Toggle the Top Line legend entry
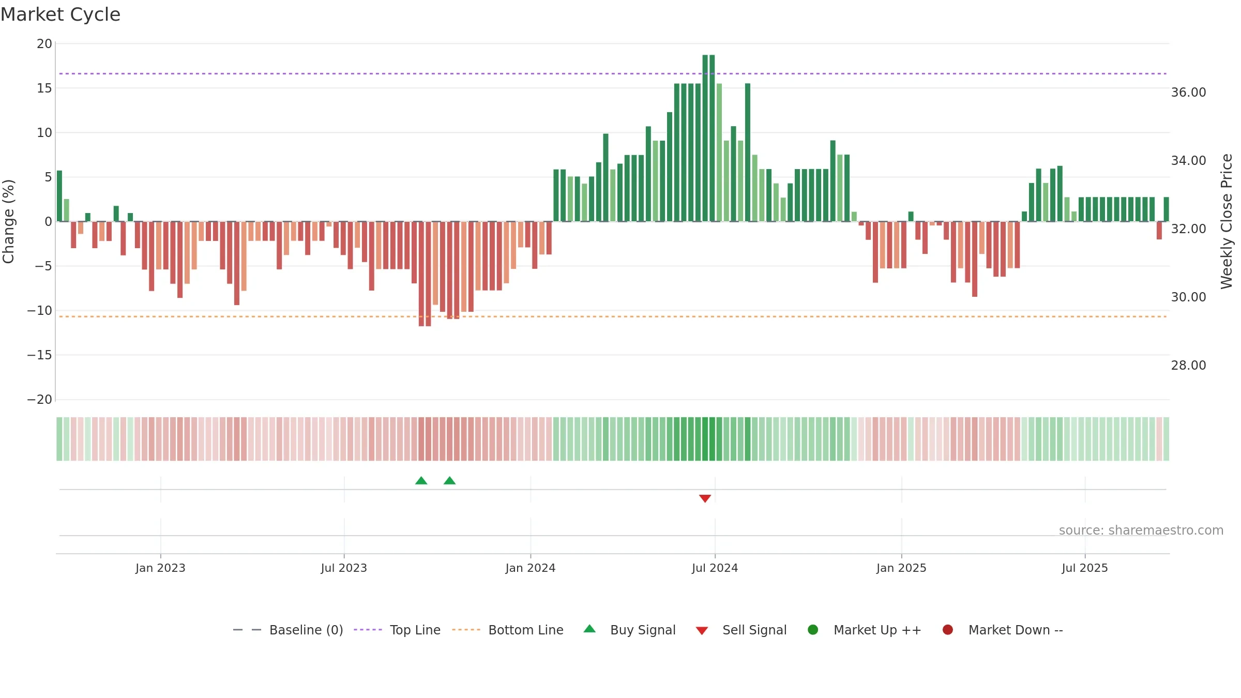1241x698 pixels. click(397, 630)
